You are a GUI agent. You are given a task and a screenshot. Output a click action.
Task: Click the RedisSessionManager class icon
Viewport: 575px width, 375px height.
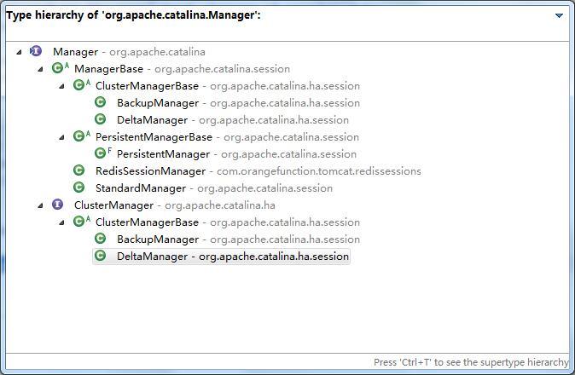(x=78, y=171)
